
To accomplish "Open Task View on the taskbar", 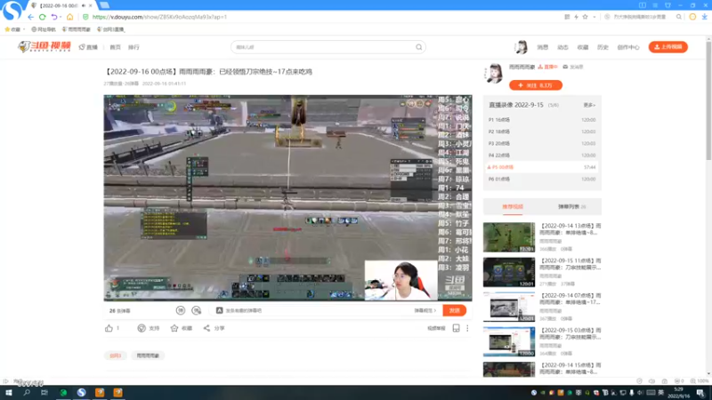I will coord(44,393).
